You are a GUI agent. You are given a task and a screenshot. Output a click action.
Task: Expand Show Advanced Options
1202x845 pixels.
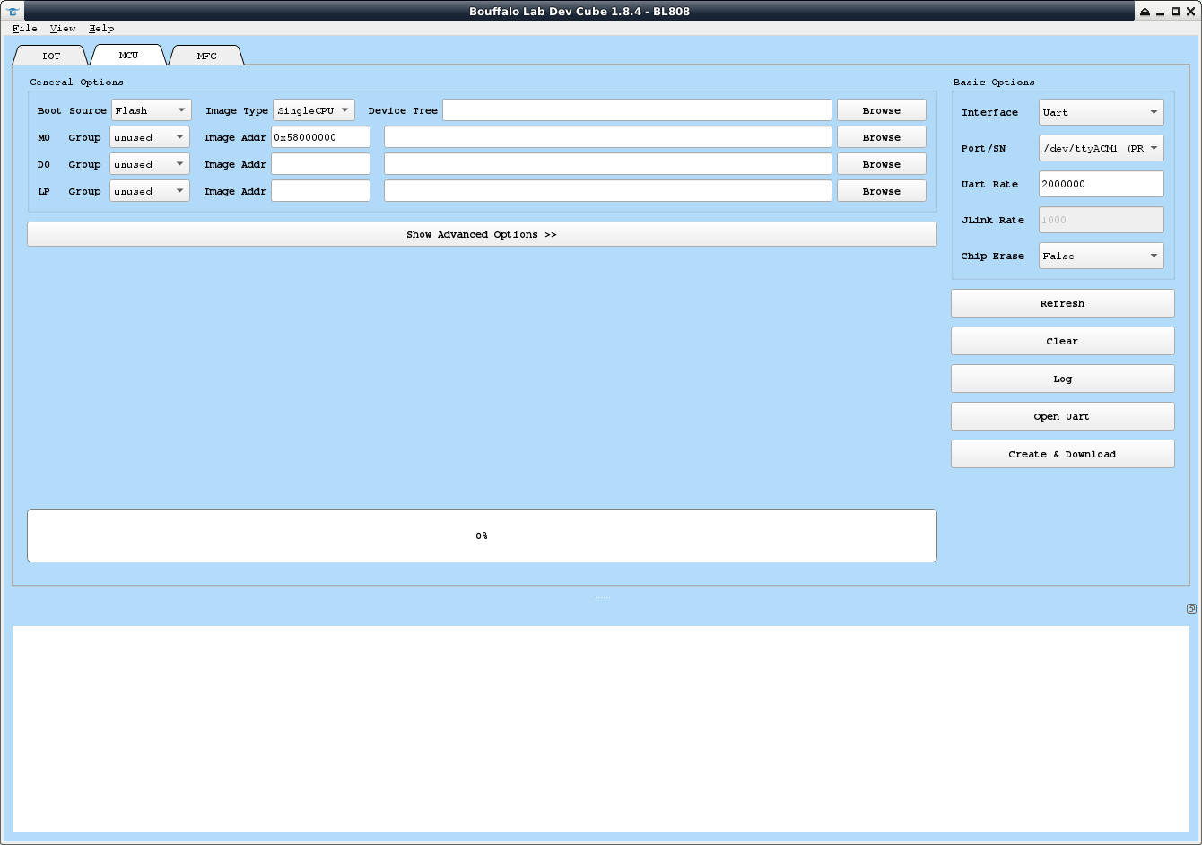482,234
